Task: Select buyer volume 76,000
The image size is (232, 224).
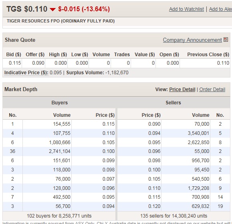Action: coord(63,179)
